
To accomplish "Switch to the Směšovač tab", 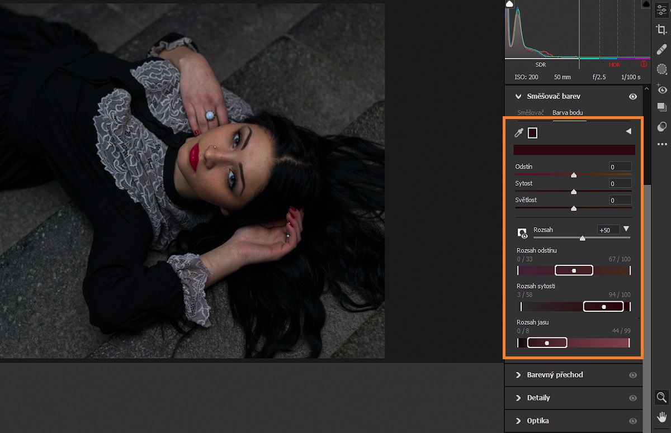I will tap(530, 112).
